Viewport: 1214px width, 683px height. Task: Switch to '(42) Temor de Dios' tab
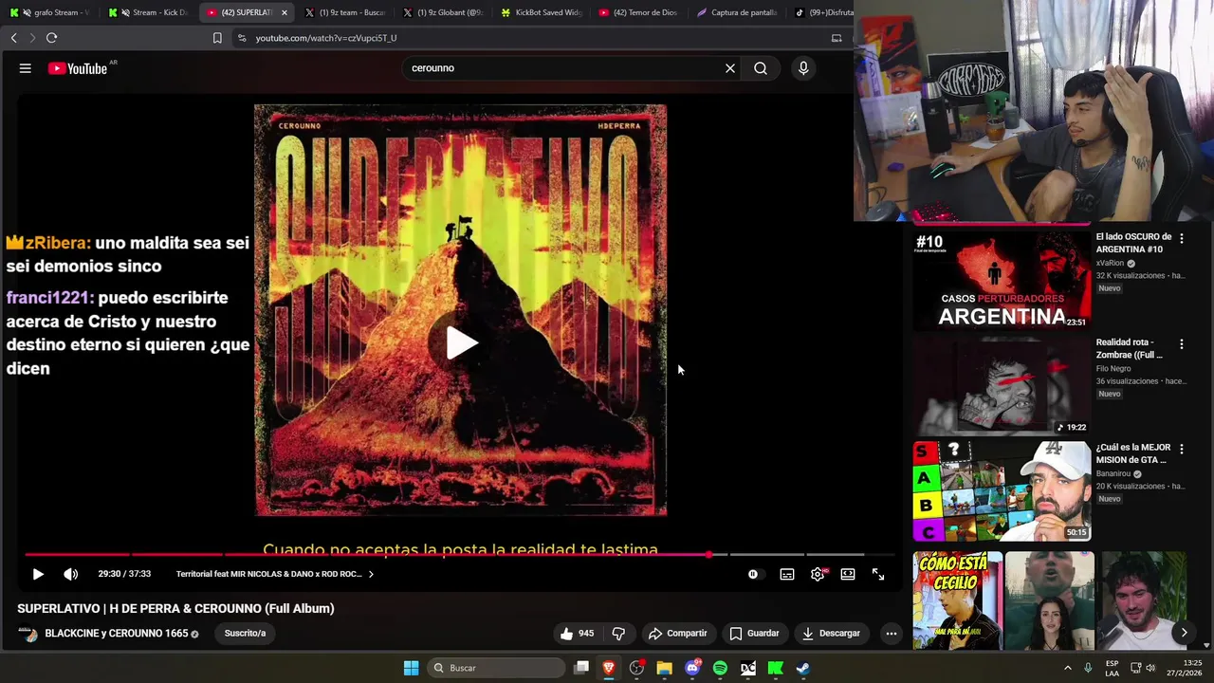coord(640,12)
